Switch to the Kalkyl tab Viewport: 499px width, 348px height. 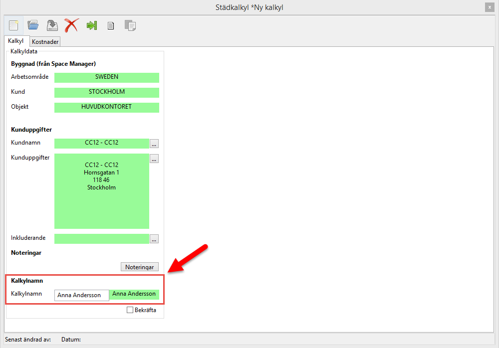[x=16, y=41]
